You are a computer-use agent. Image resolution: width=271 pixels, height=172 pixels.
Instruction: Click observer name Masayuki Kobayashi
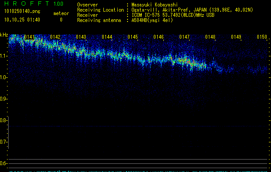coord(155,5)
